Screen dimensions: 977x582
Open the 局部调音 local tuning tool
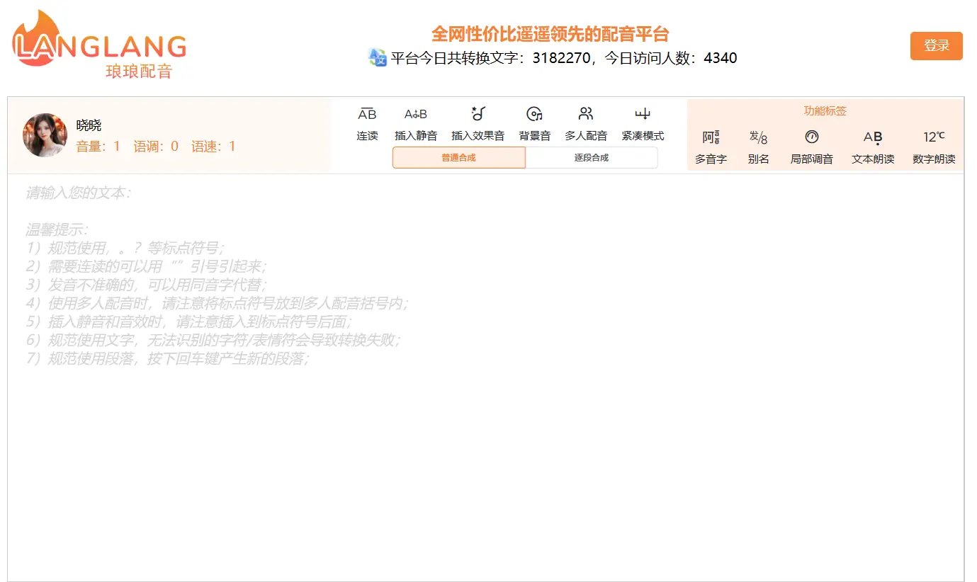[811, 137]
